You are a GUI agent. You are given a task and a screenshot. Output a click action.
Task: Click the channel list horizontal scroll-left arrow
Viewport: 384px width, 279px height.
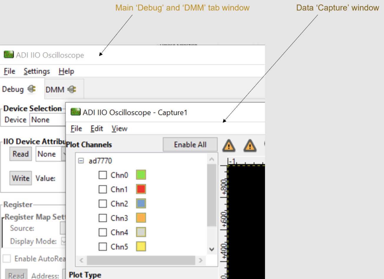[81, 260]
